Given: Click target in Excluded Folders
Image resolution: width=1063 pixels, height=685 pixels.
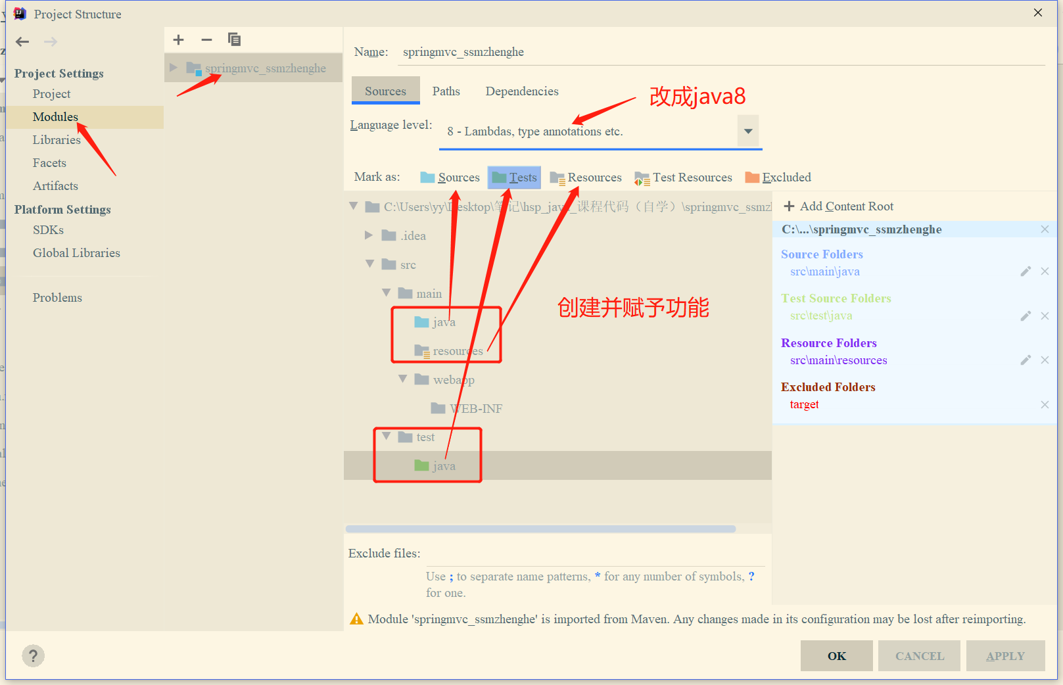Looking at the screenshot, I should [x=804, y=405].
